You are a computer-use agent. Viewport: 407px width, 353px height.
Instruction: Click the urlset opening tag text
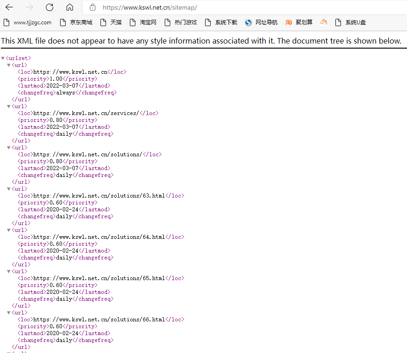18,58
